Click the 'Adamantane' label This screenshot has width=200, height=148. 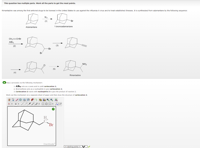coord(31,27)
